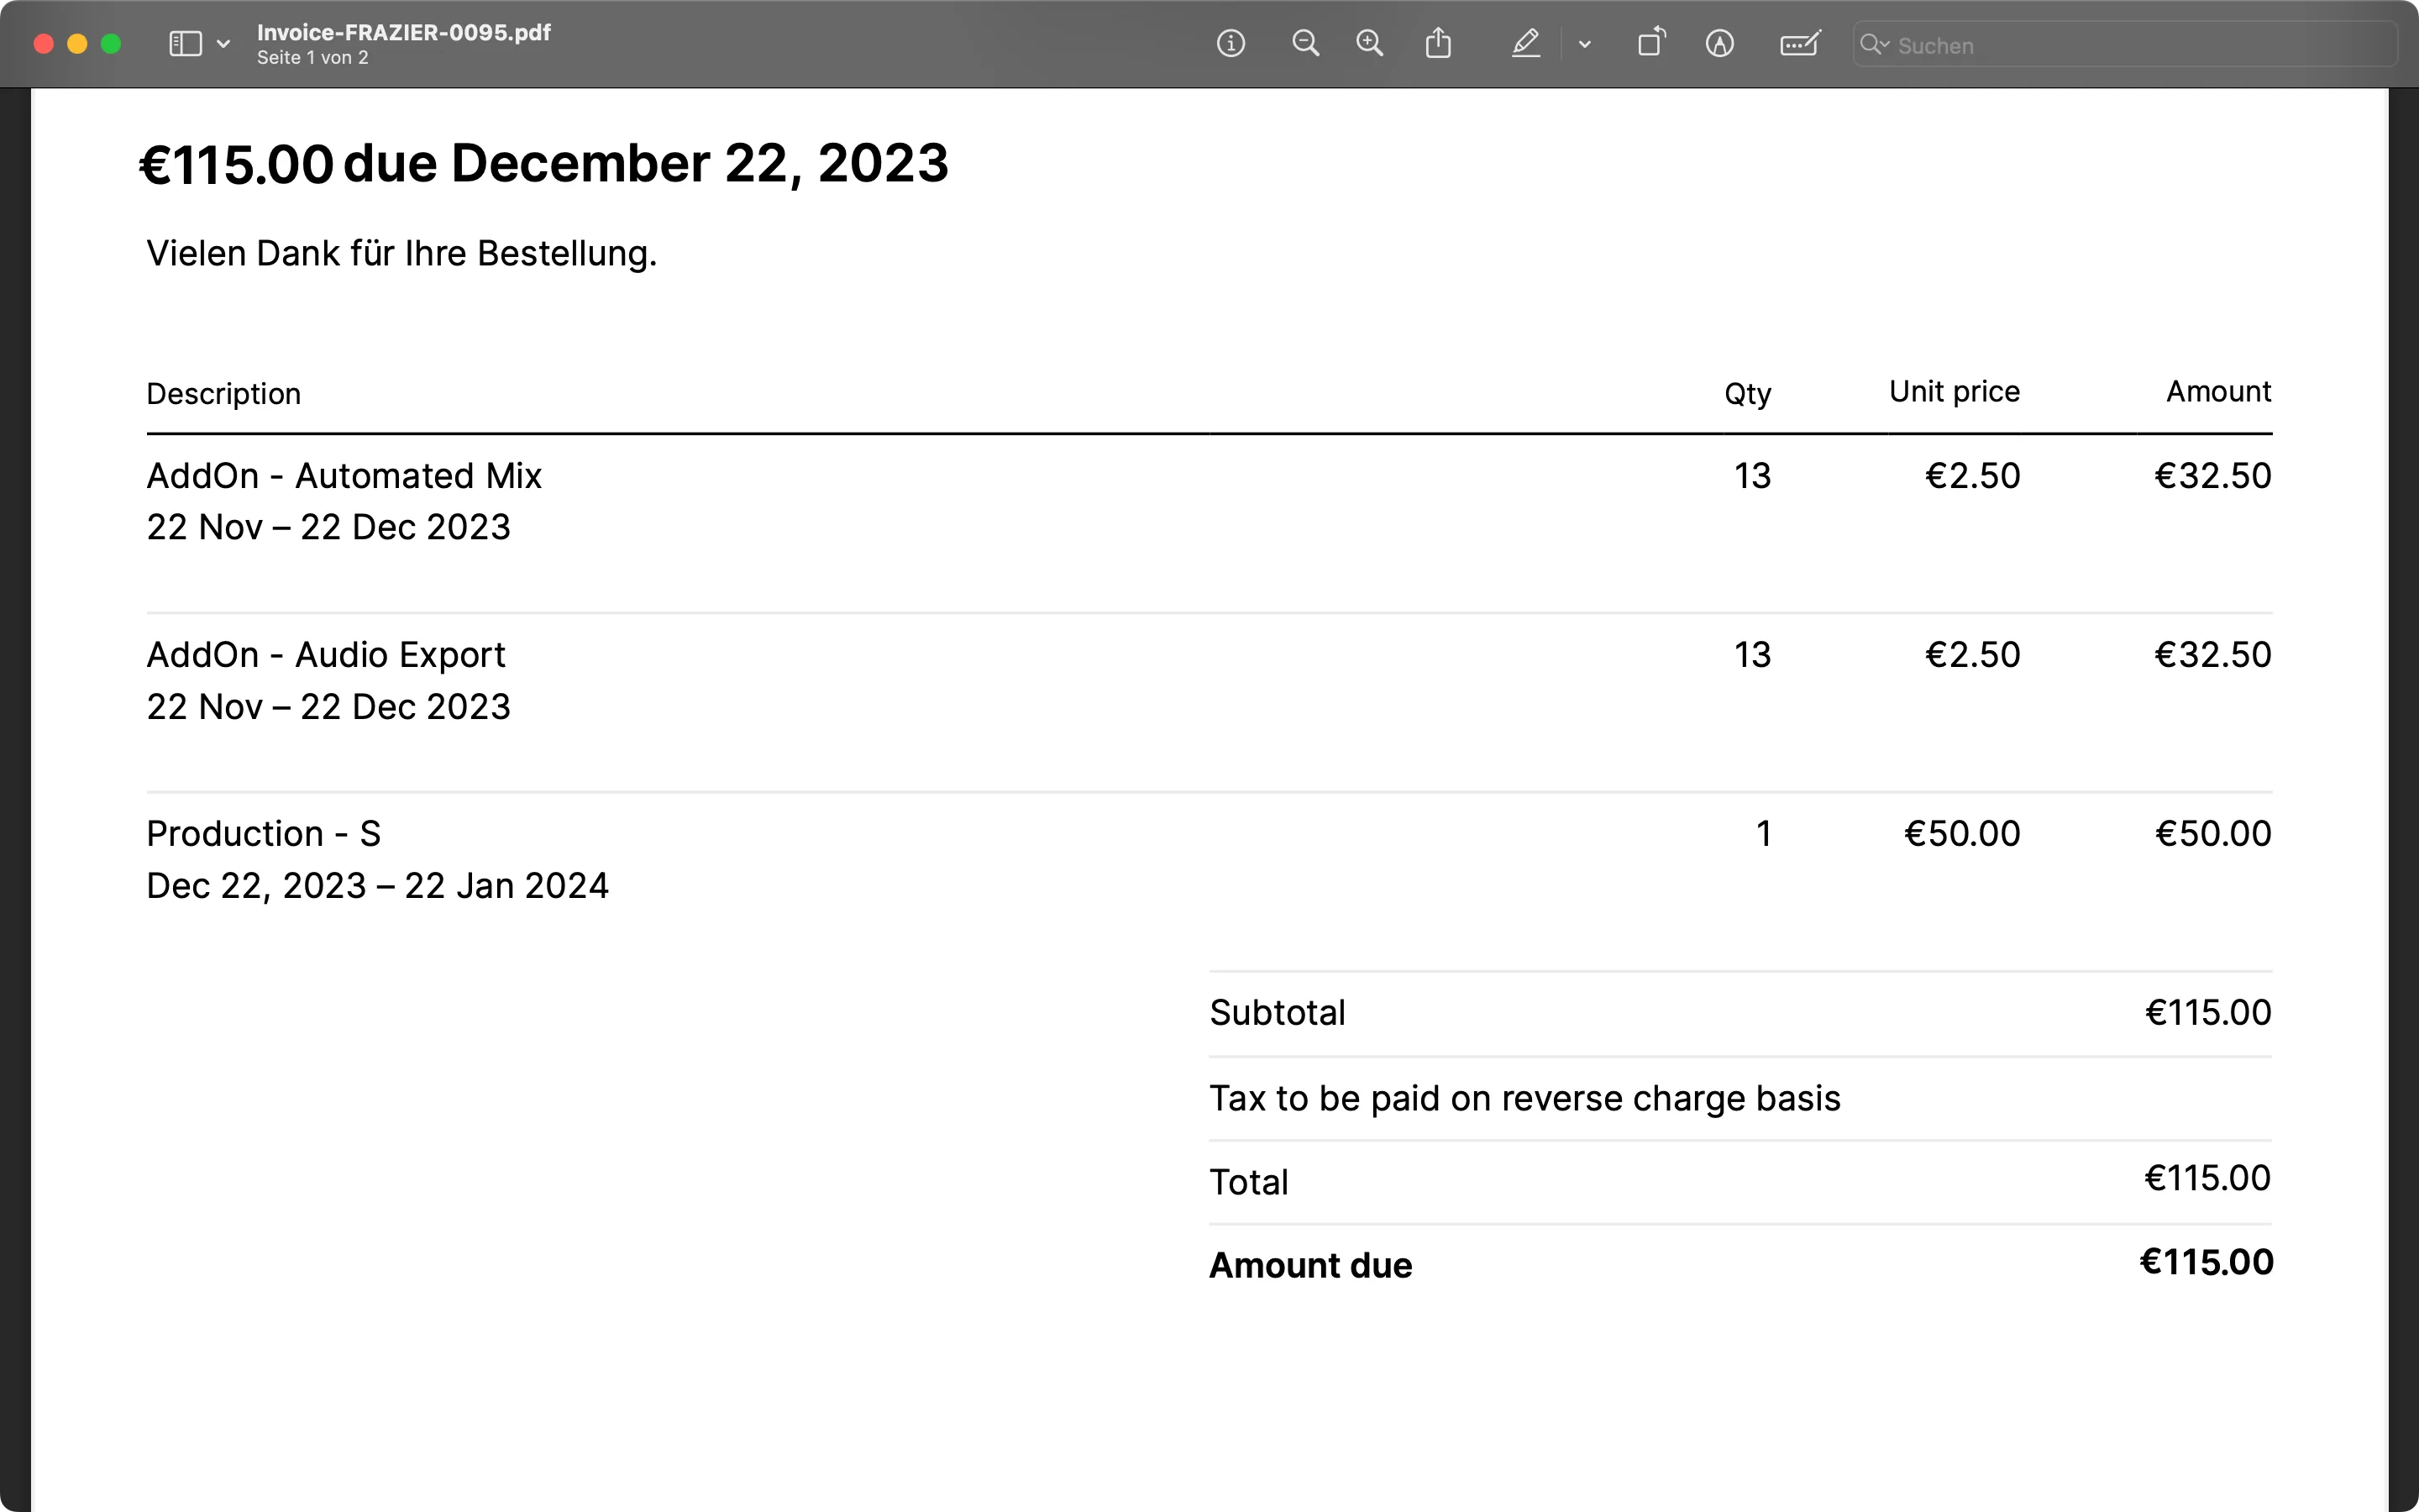Screen dimensions: 2419x1512
Task: Close the Preview window
Action: [x=43, y=44]
